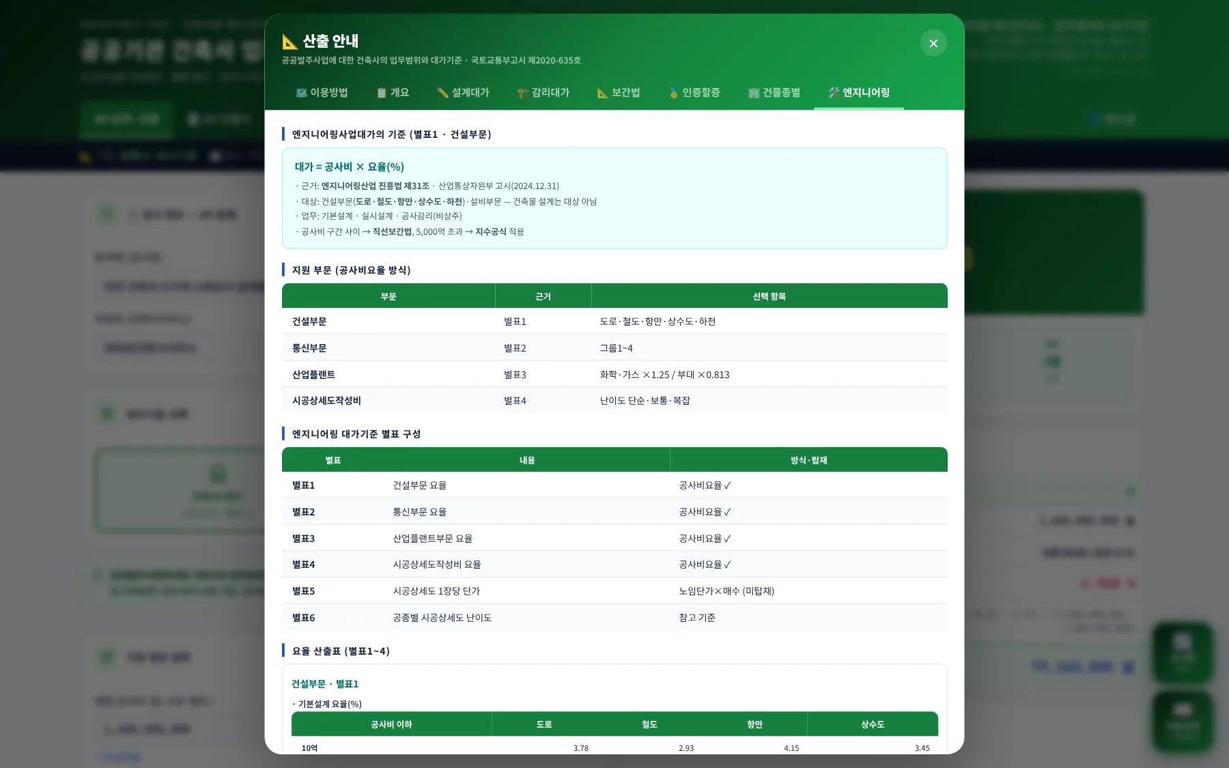Click the 선택 항목 column header

[769, 296]
